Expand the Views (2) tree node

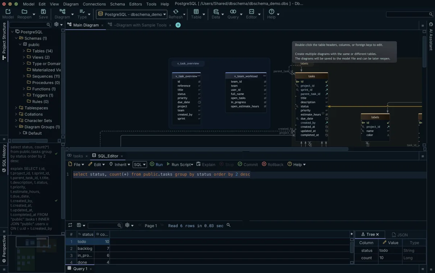click(x=24, y=57)
